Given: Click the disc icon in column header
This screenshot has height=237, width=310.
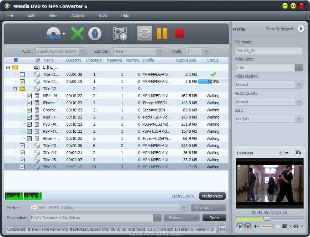Looking at the screenshot, I should 38,60.
